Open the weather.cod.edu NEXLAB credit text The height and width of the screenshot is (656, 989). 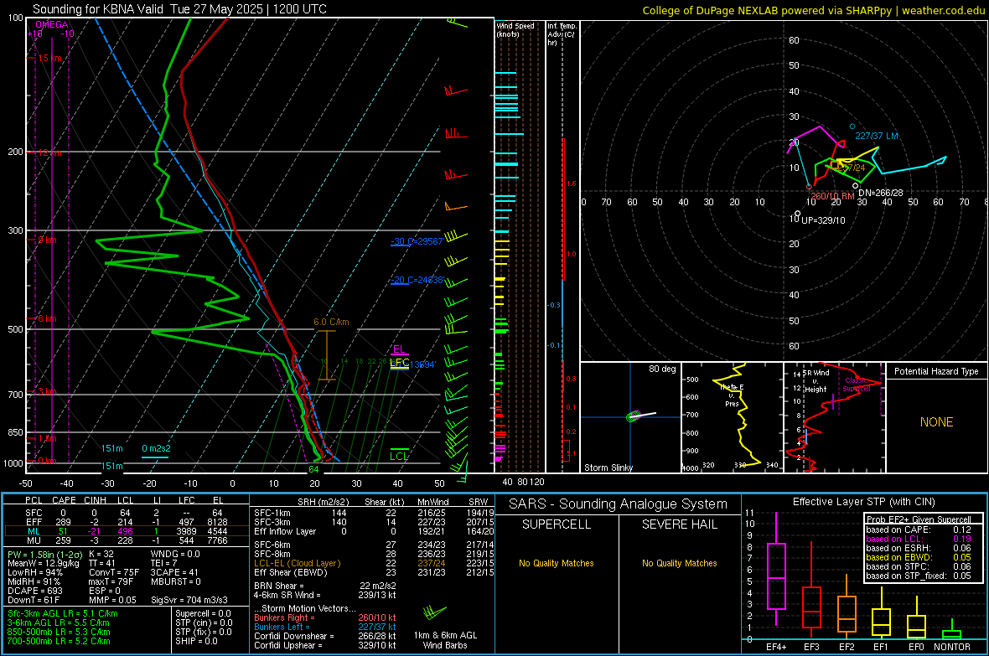[813, 10]
